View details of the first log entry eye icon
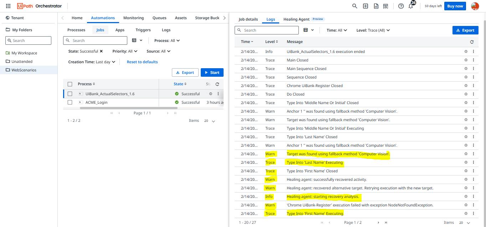This screenshot has height=227, width=486. tap(466, 52)
